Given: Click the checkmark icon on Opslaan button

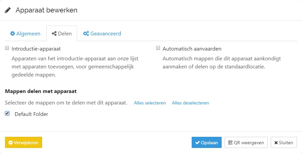Looking at the screenshot, I should point(197,143).
